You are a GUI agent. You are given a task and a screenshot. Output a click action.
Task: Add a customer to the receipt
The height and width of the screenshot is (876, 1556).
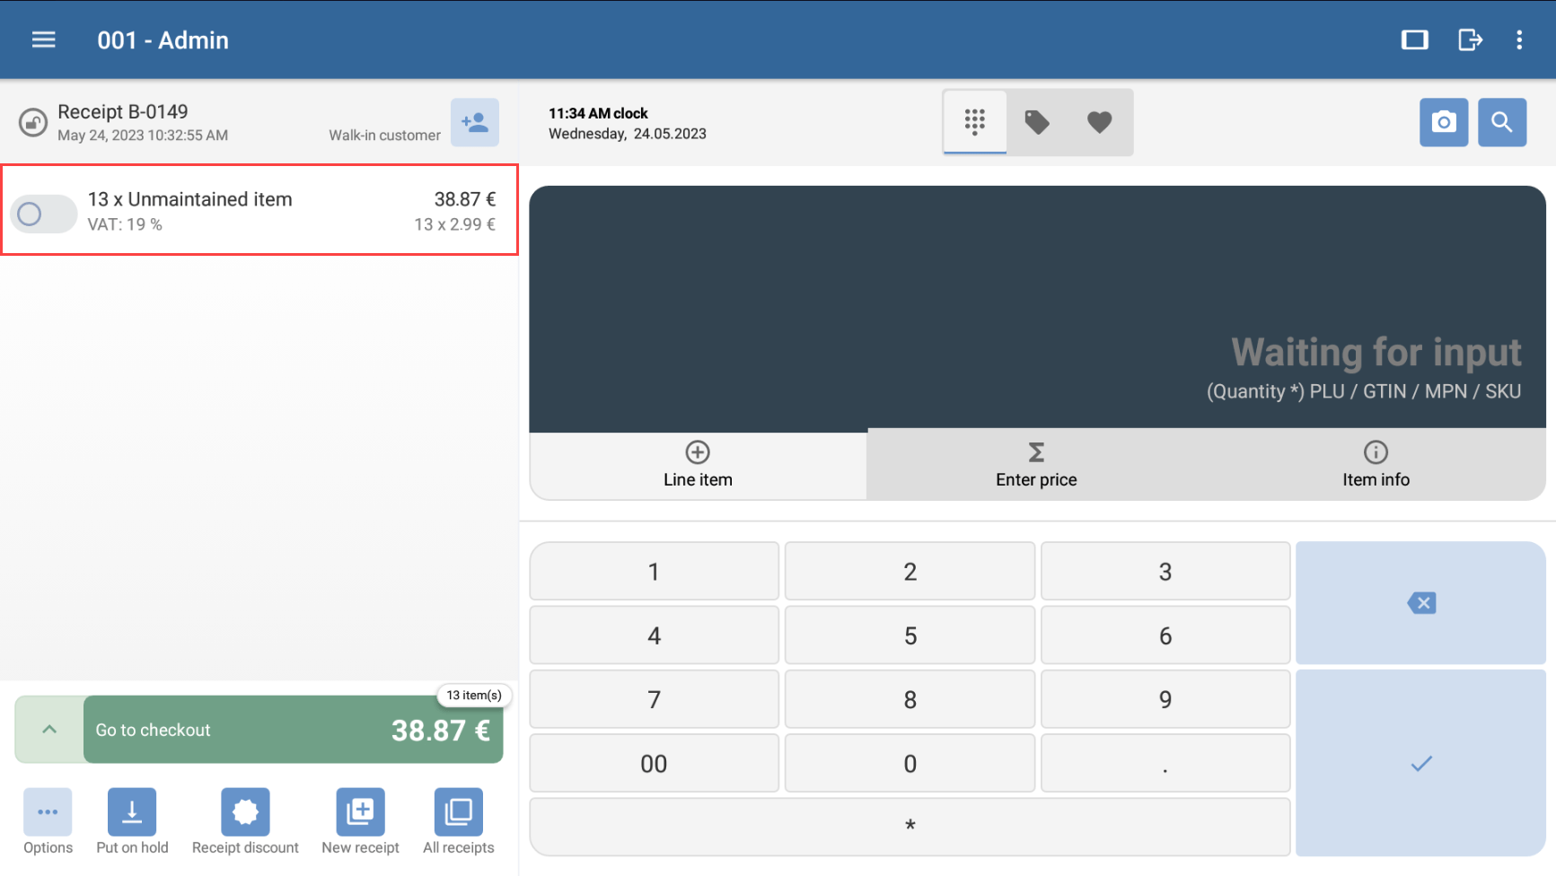tap(475, 122)
